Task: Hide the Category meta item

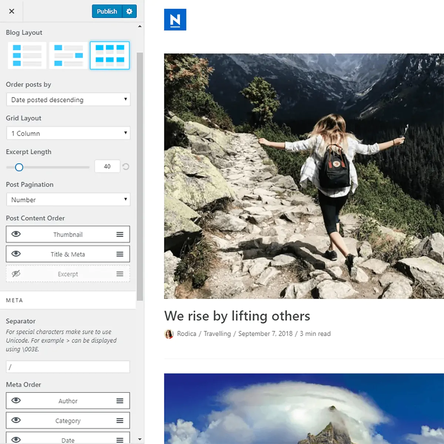Action: pos(16,420)
